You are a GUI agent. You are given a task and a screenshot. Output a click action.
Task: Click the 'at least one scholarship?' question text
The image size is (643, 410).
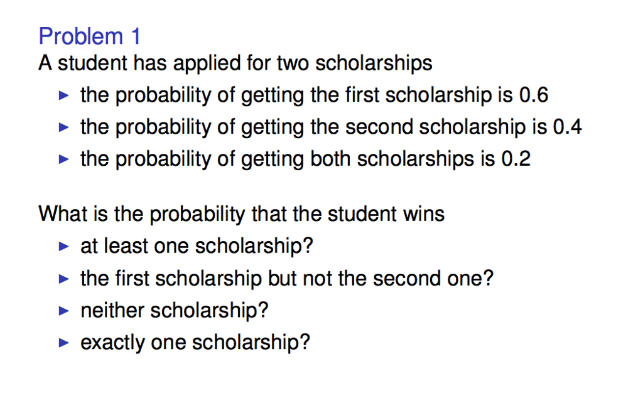197,246
